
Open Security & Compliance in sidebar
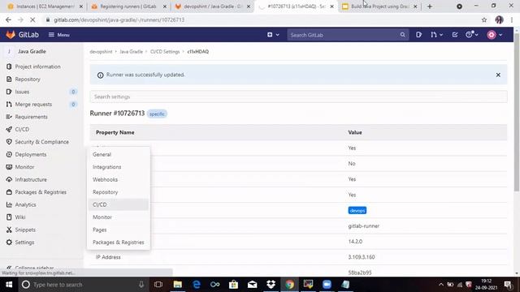click(41, 142)
